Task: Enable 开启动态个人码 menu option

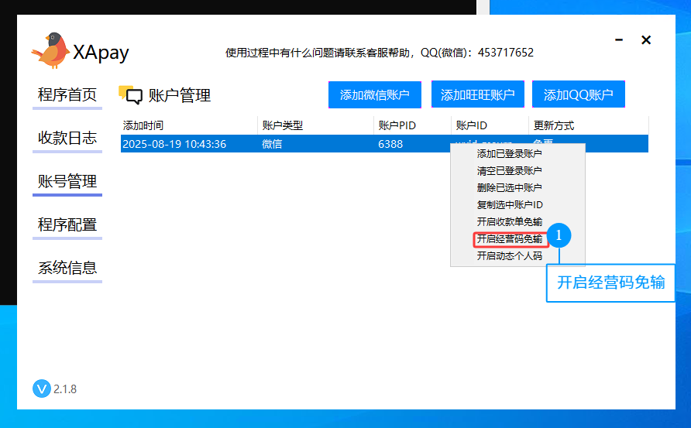Action: [x=509, y=256]
